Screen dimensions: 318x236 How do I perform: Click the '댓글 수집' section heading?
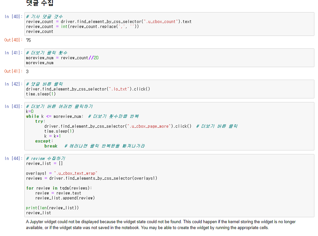pyautogui.click(x=40, y=3)
